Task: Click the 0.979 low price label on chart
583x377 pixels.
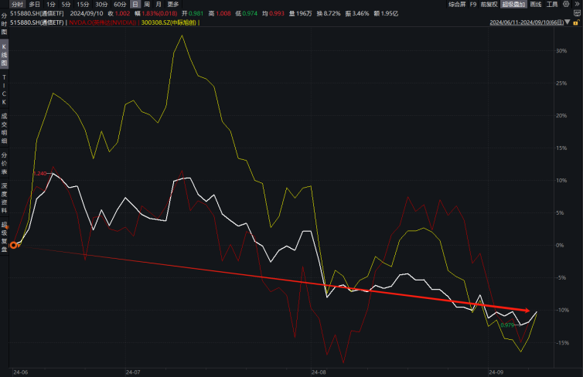Action: click(x=507, y=325)
